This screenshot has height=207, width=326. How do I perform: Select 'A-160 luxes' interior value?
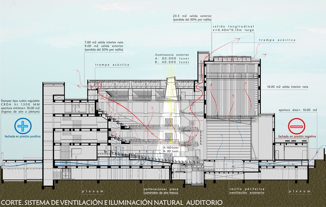pos(171,147)
